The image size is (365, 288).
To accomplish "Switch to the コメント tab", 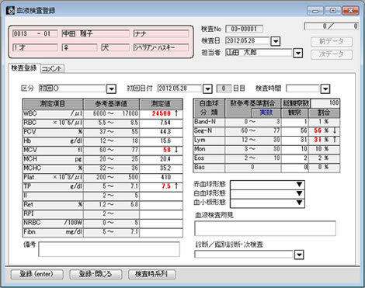I will [52, 68].
